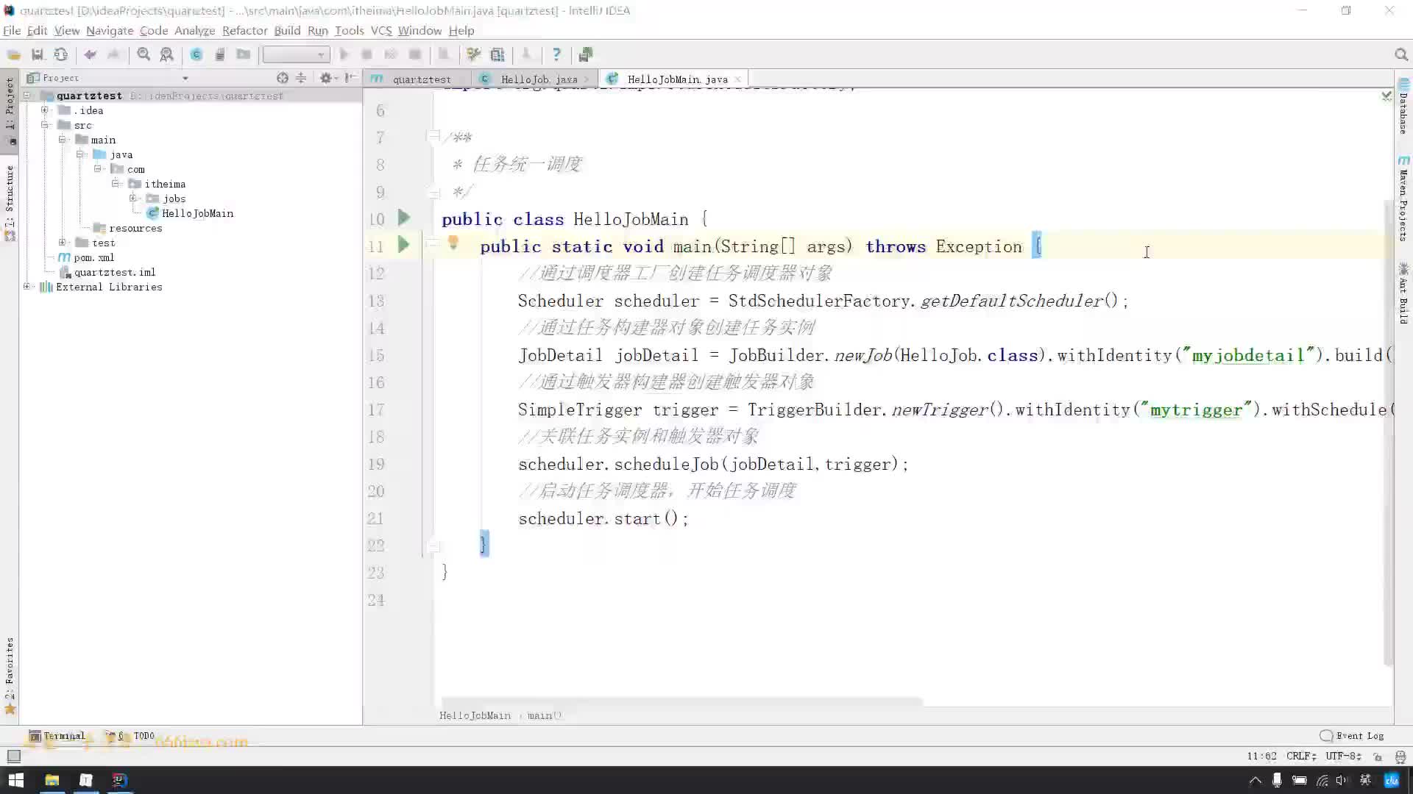Open the Refactor menu

click(x=244, y=30)
